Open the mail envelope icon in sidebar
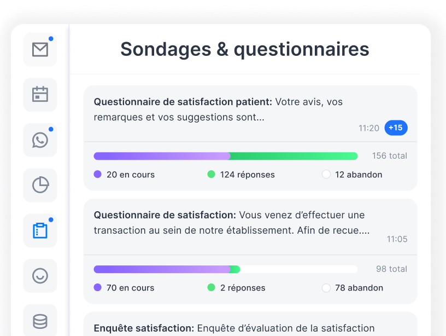 point(40,50)
